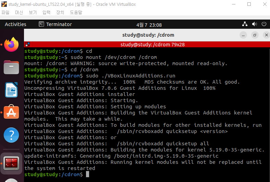This screenshot has height=182, width=270.
Task: Open the Help question-mark dock icon
Action: 11,135
